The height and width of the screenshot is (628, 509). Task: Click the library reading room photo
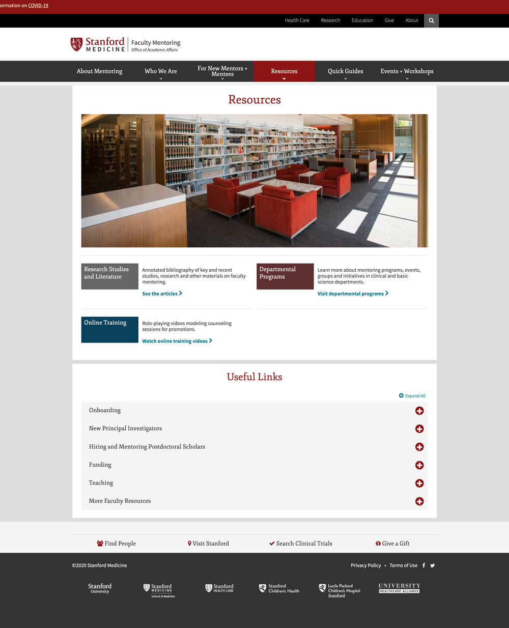pyautogui.click(x=254, y=180)
